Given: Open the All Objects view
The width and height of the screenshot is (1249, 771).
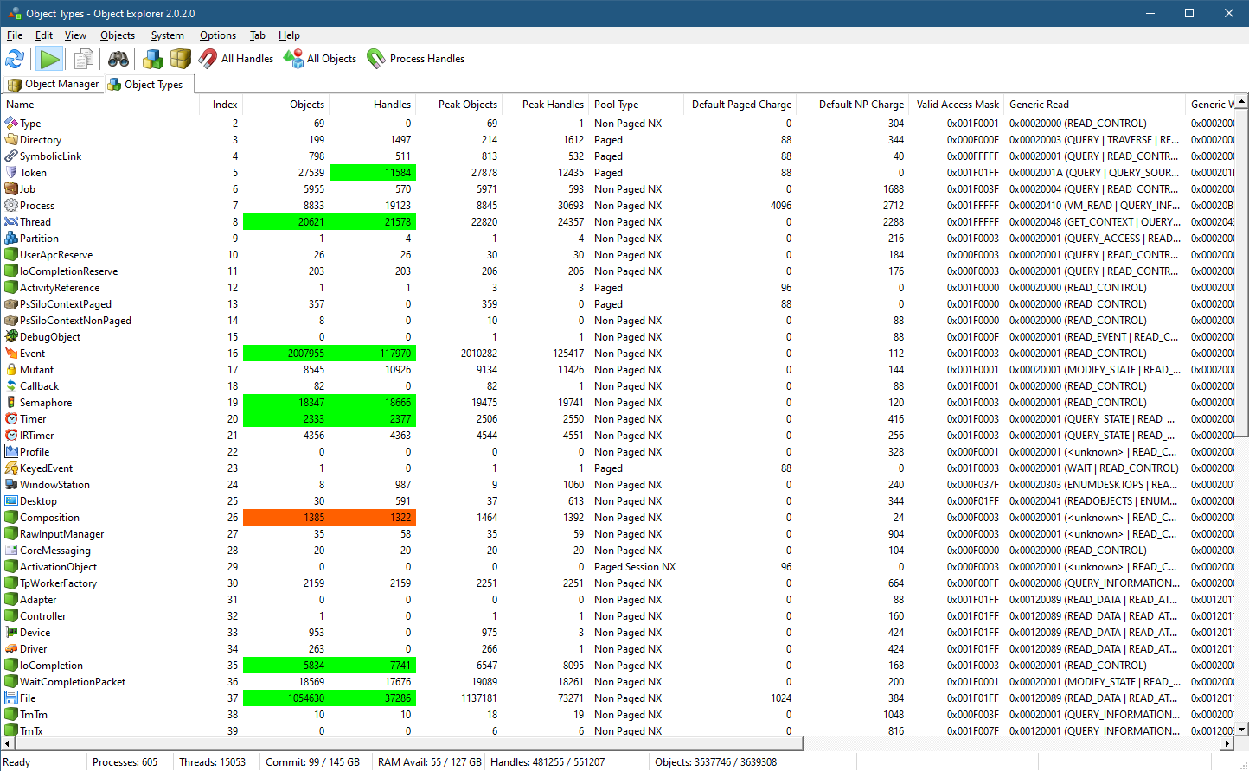Looking at the screenshot, I should (320, 59).
